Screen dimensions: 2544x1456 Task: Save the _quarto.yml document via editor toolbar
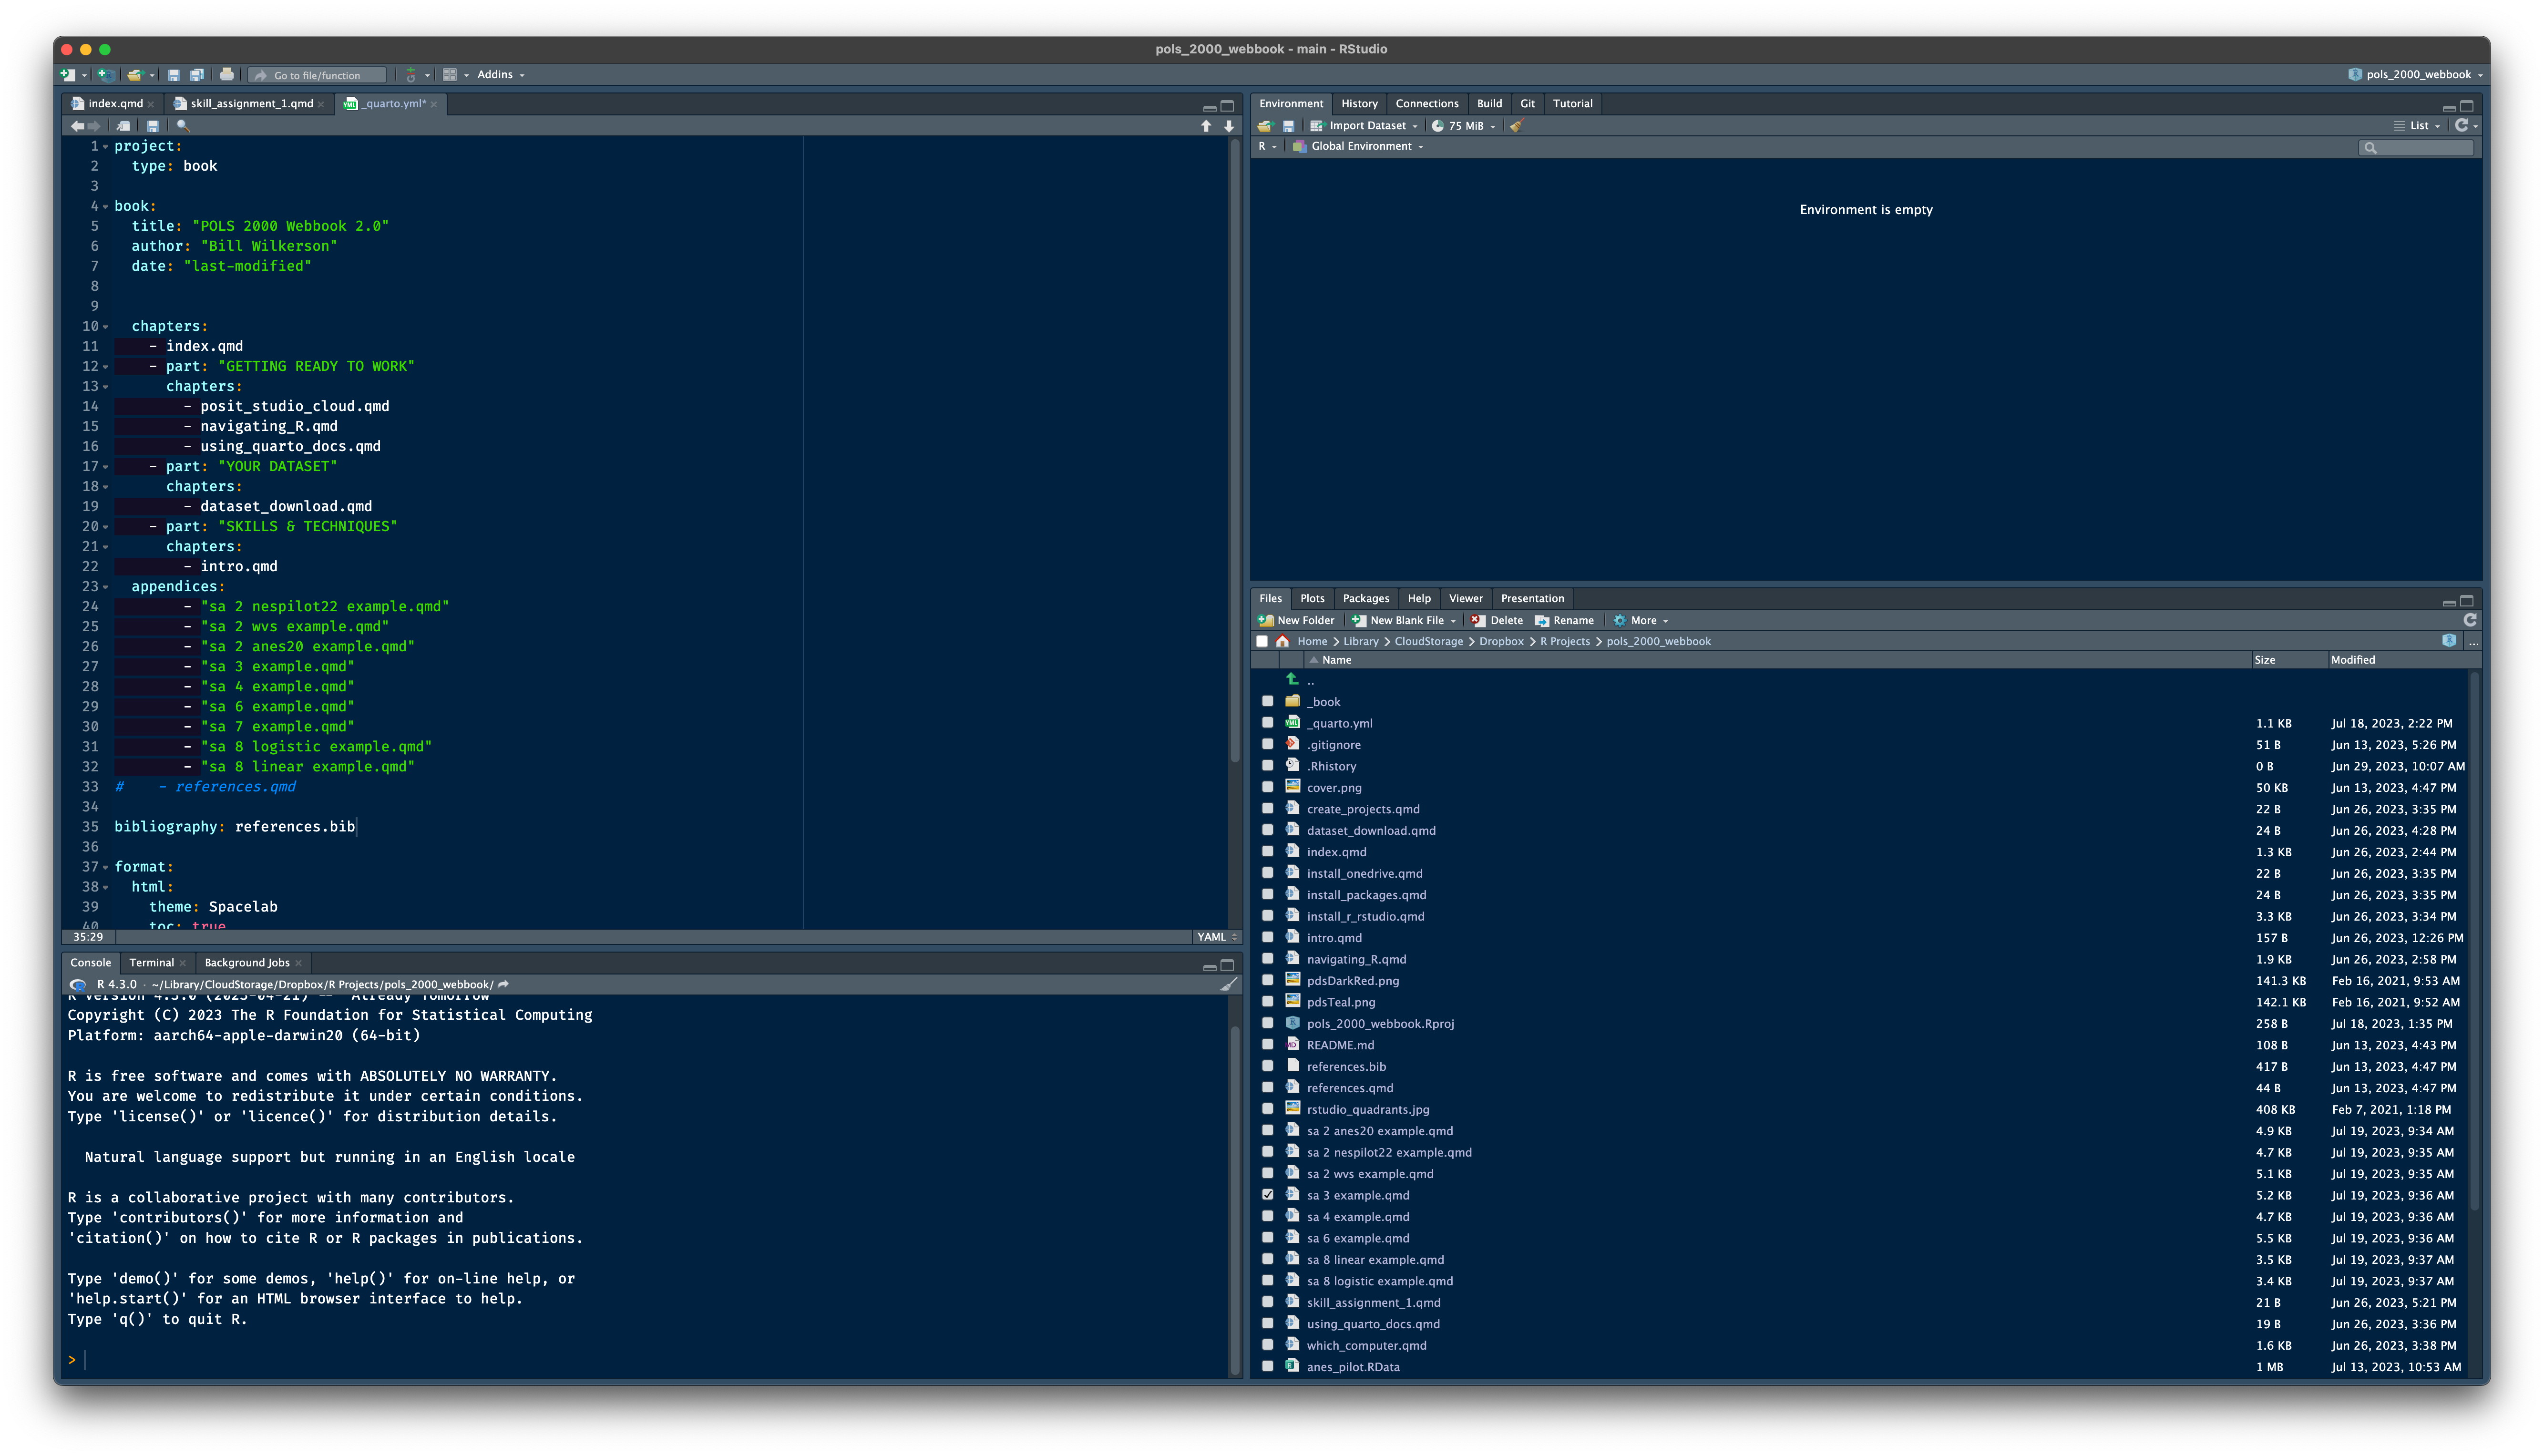152,126
